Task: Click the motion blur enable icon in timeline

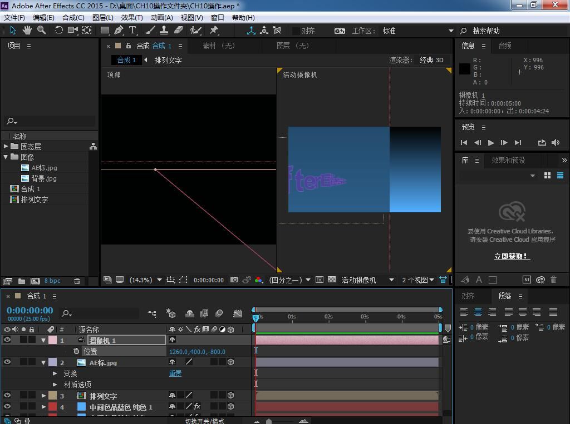Action: pos(219,313)
